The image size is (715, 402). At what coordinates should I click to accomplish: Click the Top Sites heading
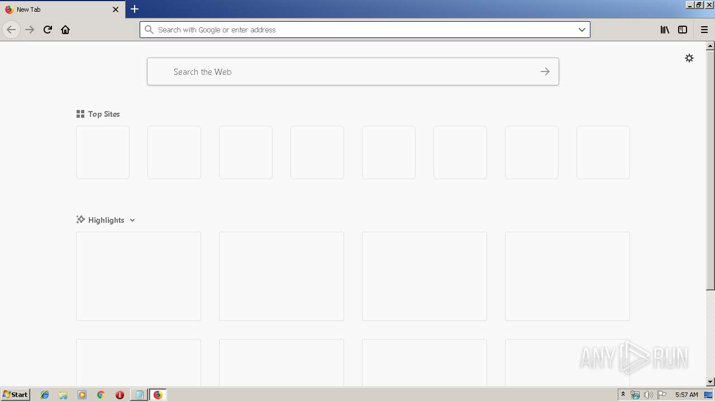point(104,114)
